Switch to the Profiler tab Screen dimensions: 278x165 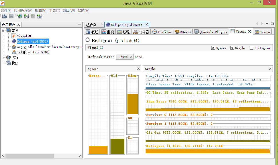(162, 32)
